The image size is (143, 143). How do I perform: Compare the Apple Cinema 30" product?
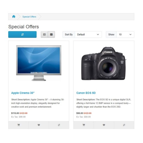pos(59,125)
